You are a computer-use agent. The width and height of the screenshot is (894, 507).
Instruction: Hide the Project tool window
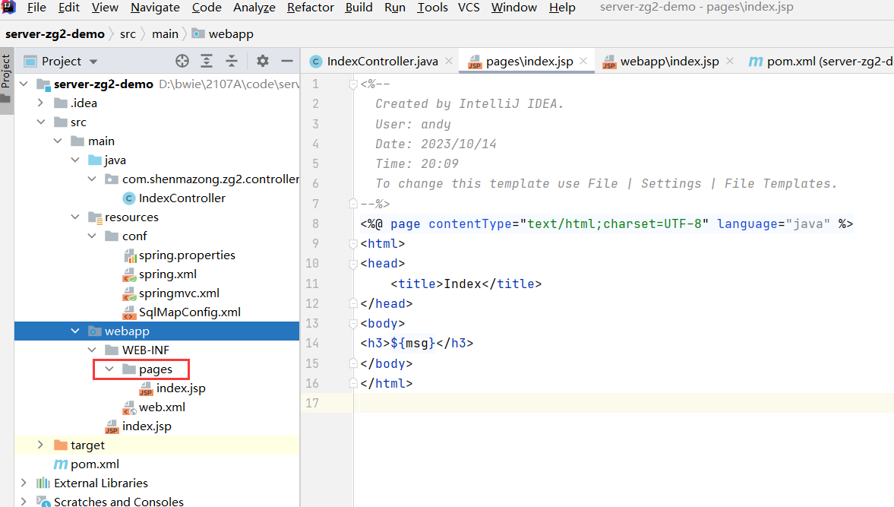pos(287,61)
